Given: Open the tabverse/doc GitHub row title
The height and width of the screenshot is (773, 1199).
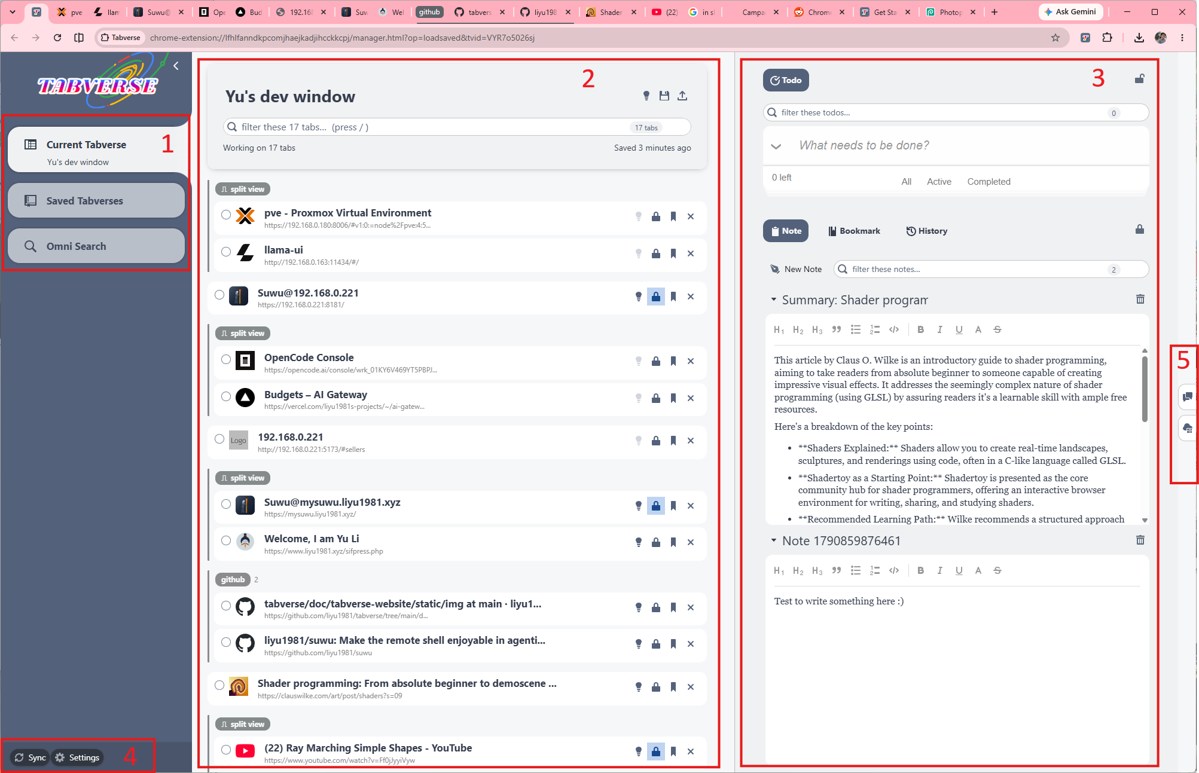Looking at the screenshot, I should [x=402, y=604].
